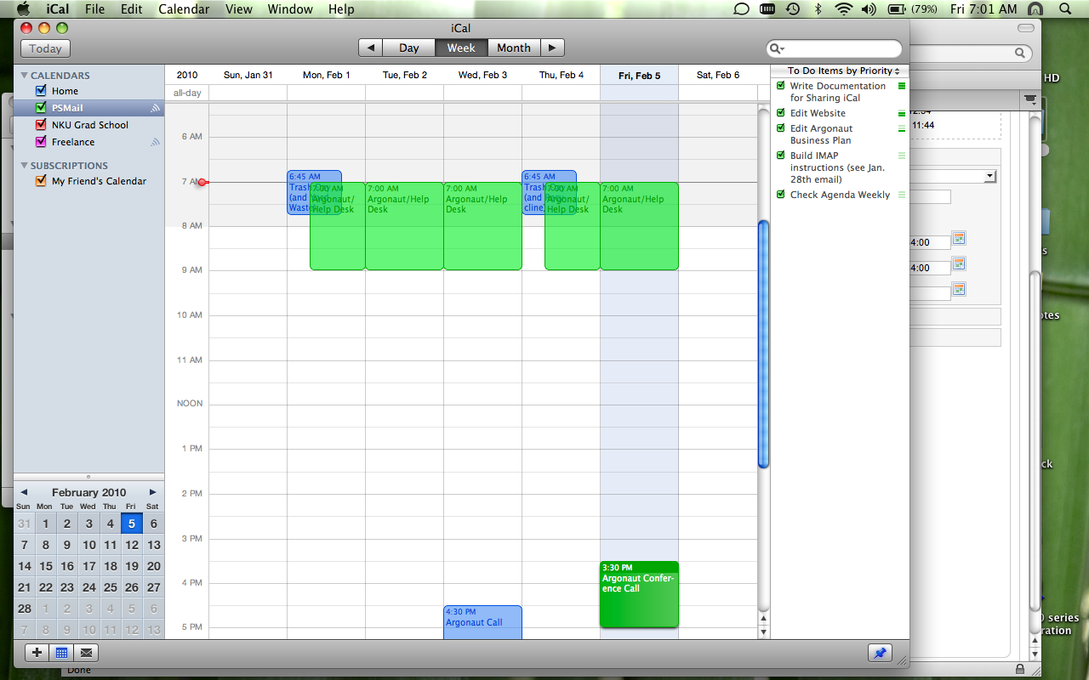
Task: Click Freelance calendar sharing broadcast icon
Action: click(x=155, y=142)
